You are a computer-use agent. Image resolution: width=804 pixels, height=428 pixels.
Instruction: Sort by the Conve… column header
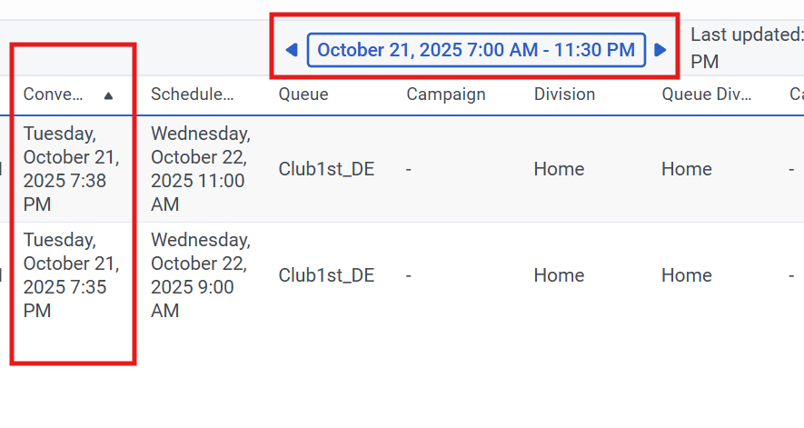tap(54, 95)
